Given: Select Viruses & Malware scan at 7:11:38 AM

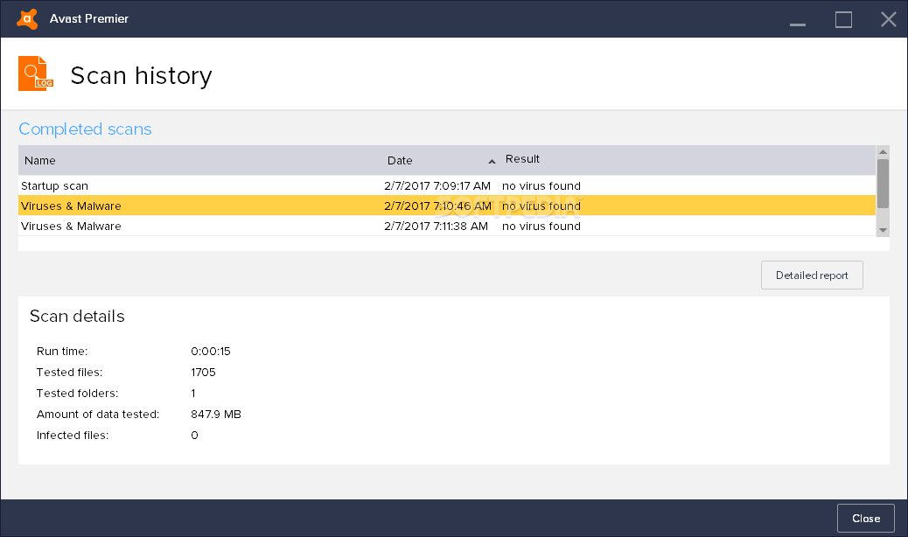Looking at the screenshot, I should (446, 226).
